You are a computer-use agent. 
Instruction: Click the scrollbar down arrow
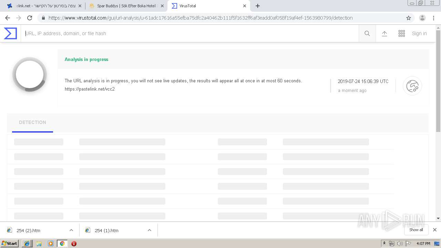438,218
